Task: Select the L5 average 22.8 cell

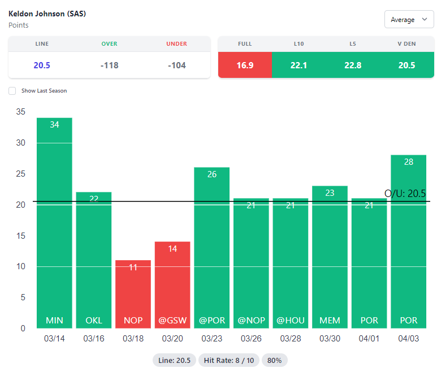Action: 353,65
